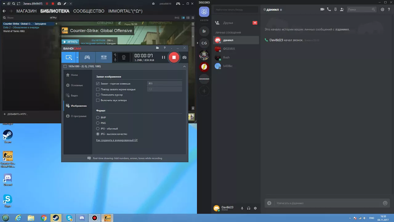The height and width of the screenshot is (222, 394).
Task: Open Bandicam О программе tab
Action: click(x=76, y=116)
